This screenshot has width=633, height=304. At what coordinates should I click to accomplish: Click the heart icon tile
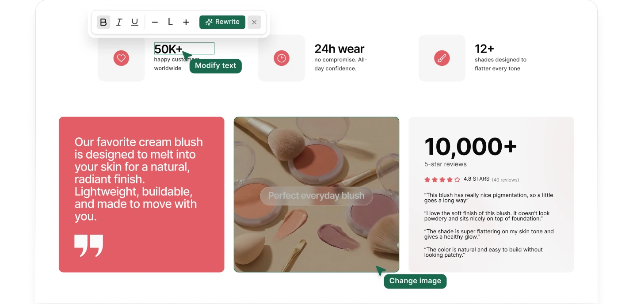[x=121, y=58]
